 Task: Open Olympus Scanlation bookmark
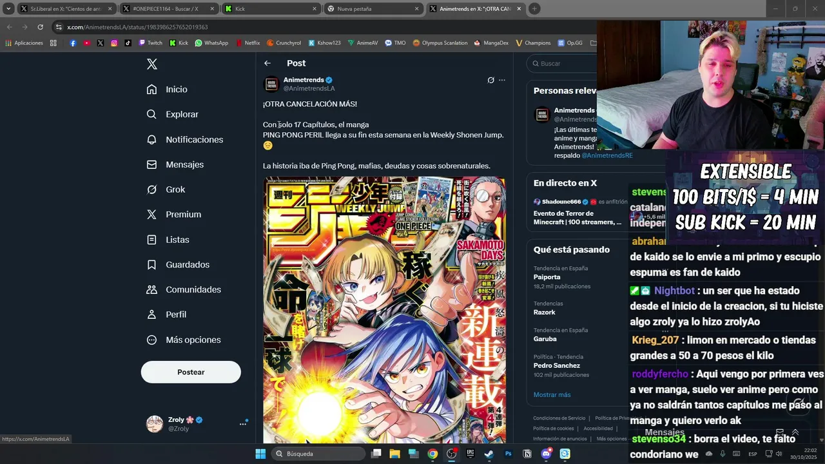tap(440, 43)
